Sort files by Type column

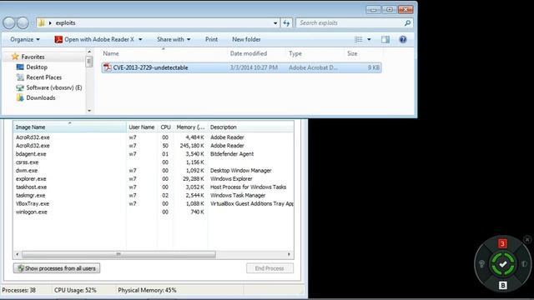point(315,53)
